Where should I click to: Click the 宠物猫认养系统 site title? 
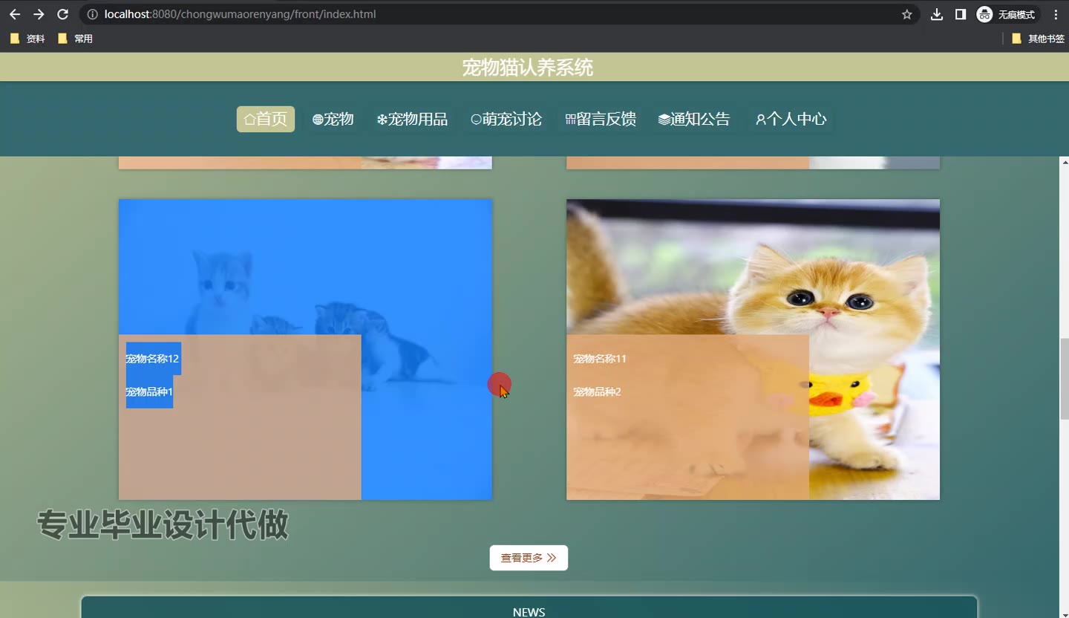pos(528,68)
